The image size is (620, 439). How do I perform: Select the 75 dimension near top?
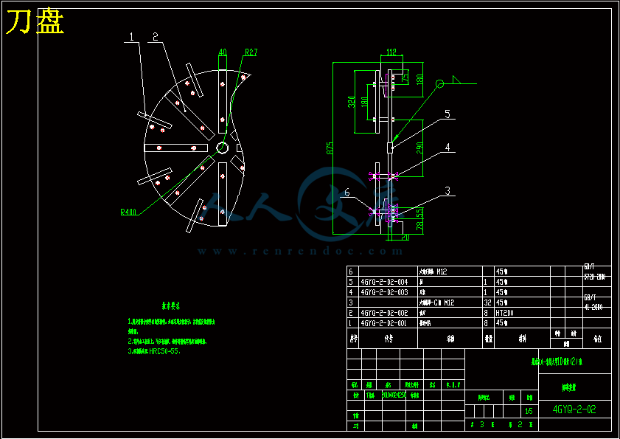405,78
